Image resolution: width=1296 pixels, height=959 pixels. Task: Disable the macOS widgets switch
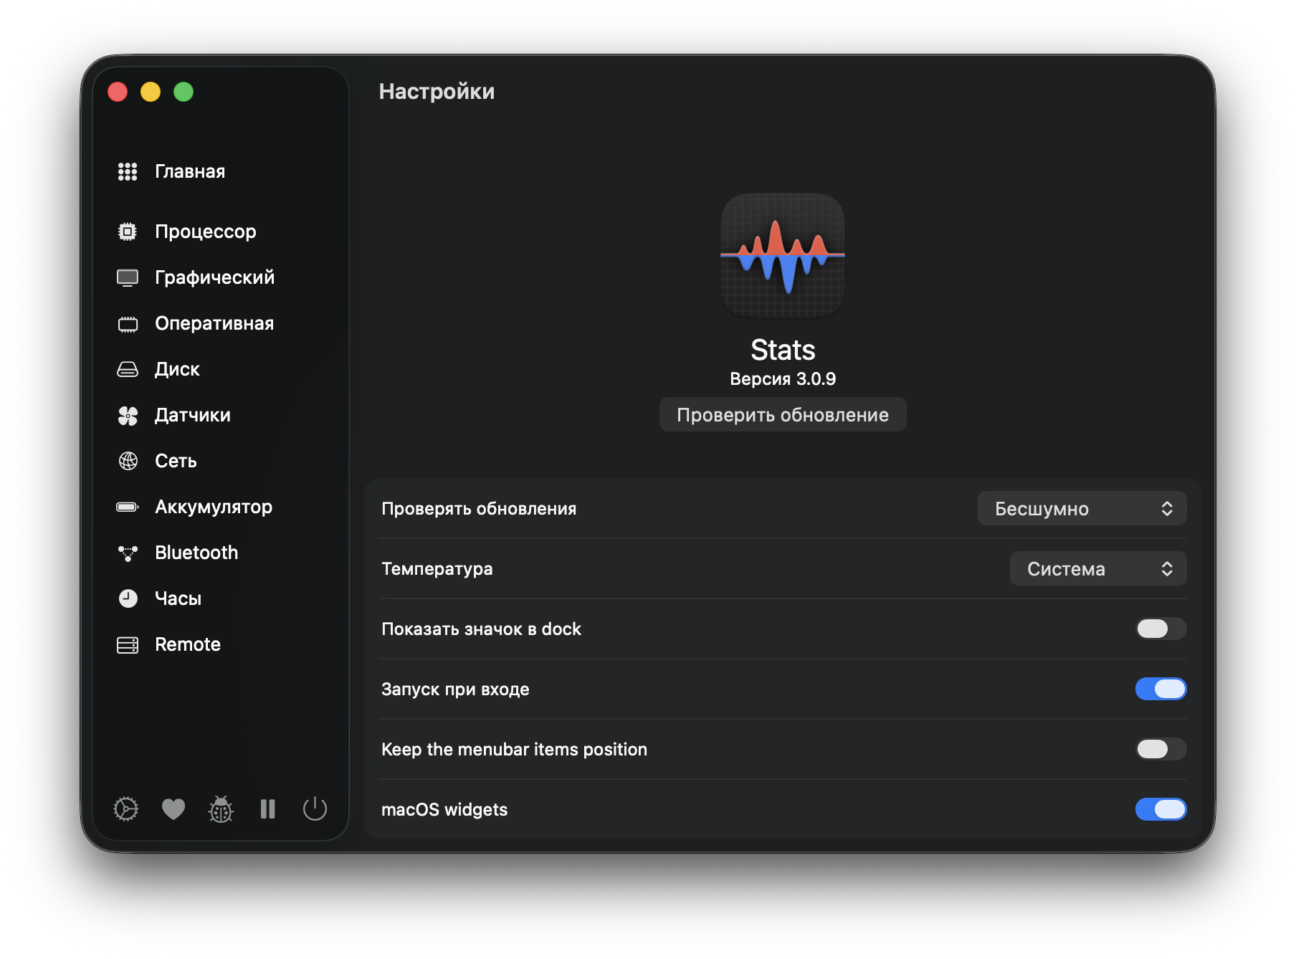[x=1161, y=809]
